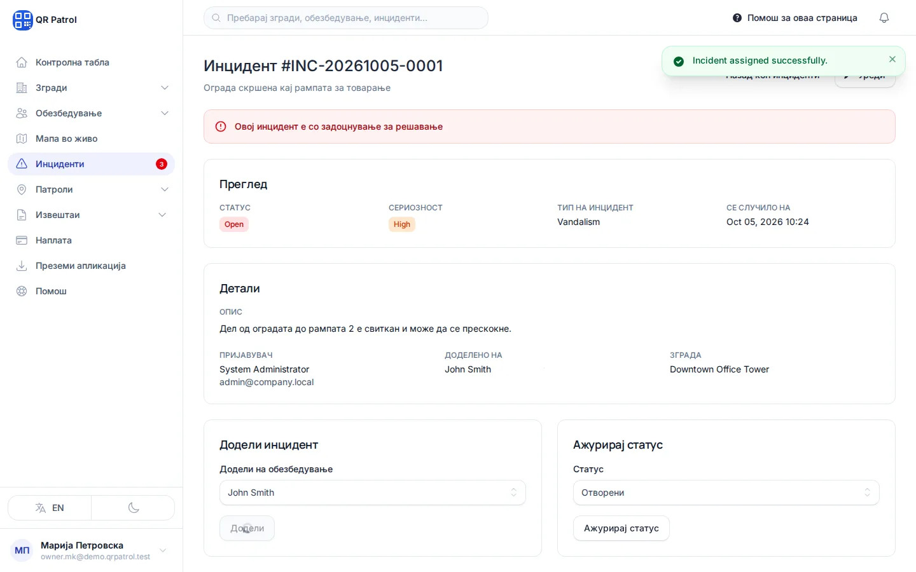The height and width of the screenshot is (572, 916).
Task: Expand the Згради sidebar section
Action: 91,88
